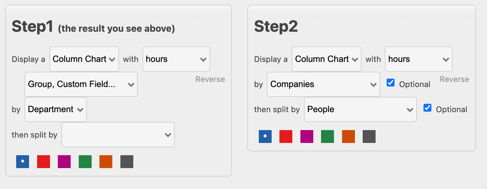Image resolution: width=487 pixels, height=189 pixels.
Task: Open the Group, Custom Field dropdown in Step1
Action: click(x=81, y=84)
